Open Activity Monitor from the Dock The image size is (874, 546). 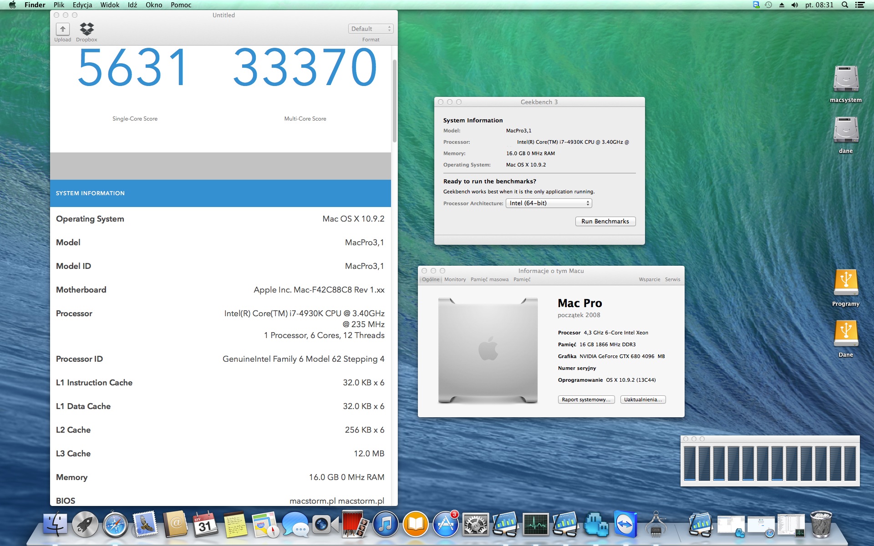536,525
